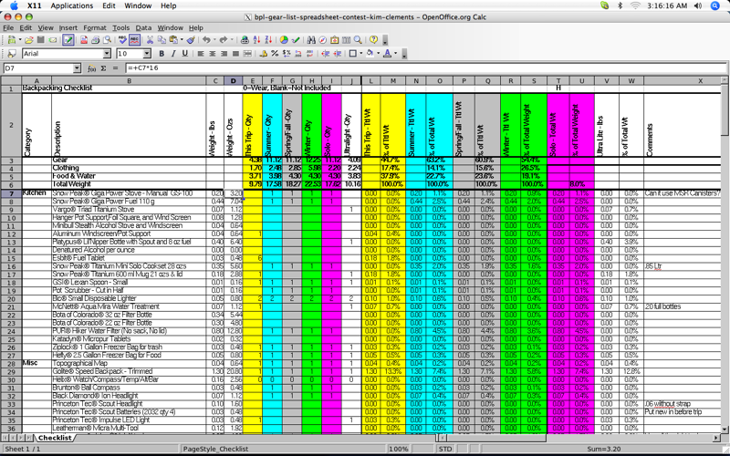Toggle underline formatting
Screen dimensions: 730x456
tap(185, 54)
